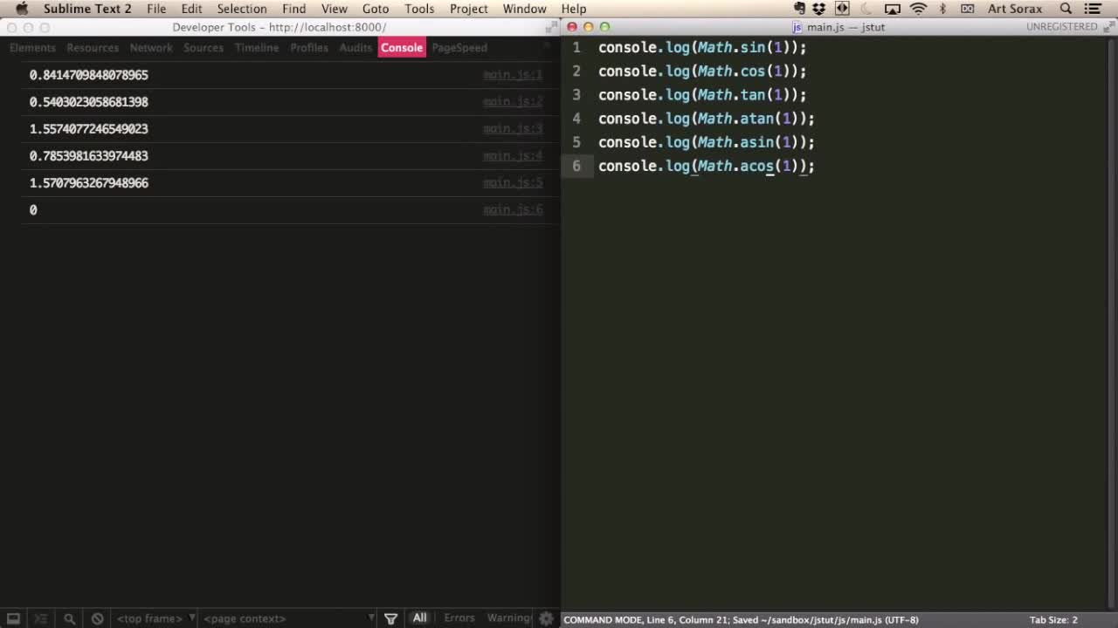
Task: Click the editor vertical scrollbar
Action: (x=1110, y=323)
